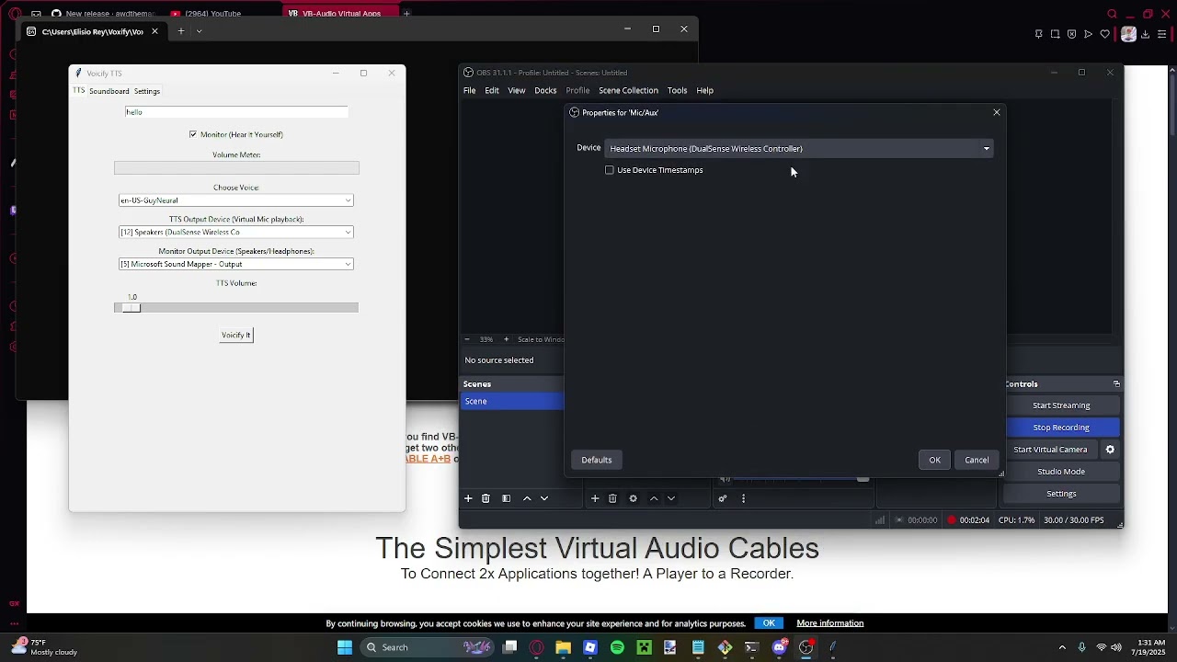Zoom in preview with plus icon
1177x662 pixels.
506,339
